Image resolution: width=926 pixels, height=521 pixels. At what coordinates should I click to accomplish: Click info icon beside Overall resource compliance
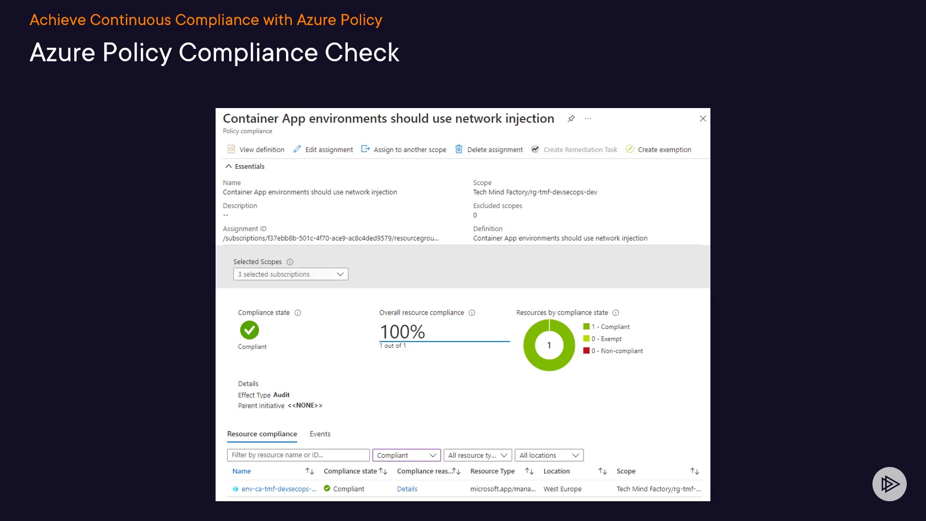click(x=472, y=313)
